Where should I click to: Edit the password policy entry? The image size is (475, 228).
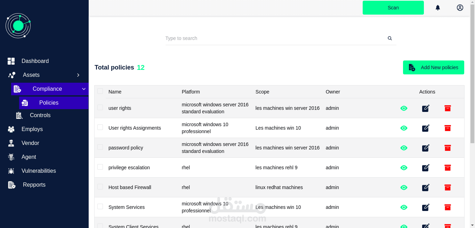(x=426, y=148)
